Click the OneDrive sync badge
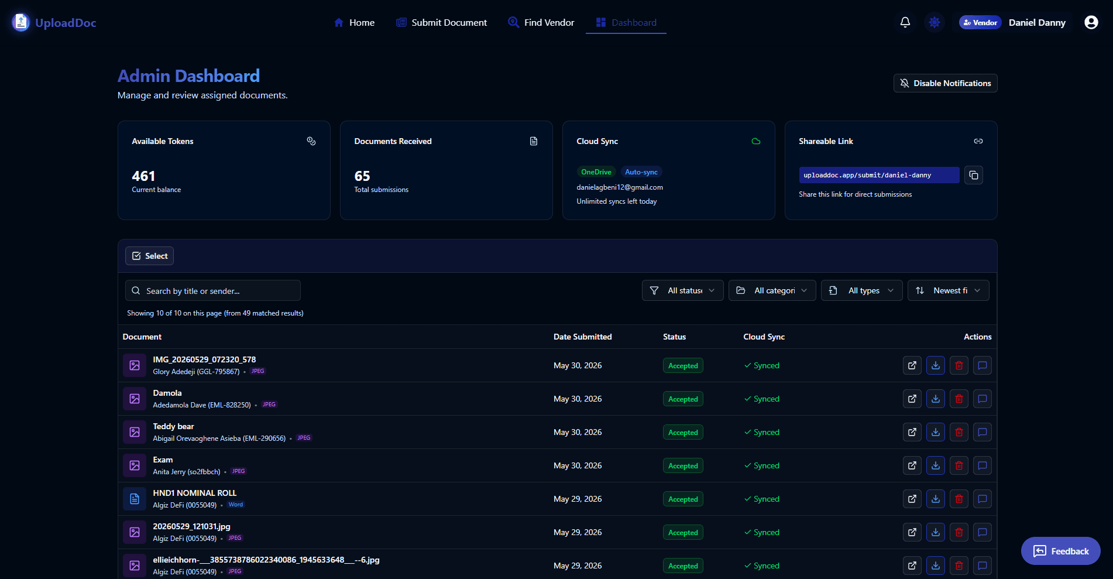Image resolution: width=1113 pixels, height=579 pixels. [596, 172]
